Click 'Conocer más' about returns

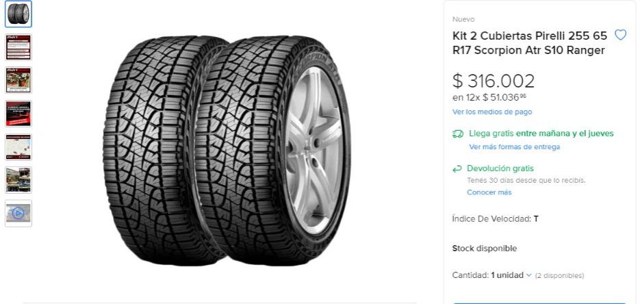click(489, 192)
